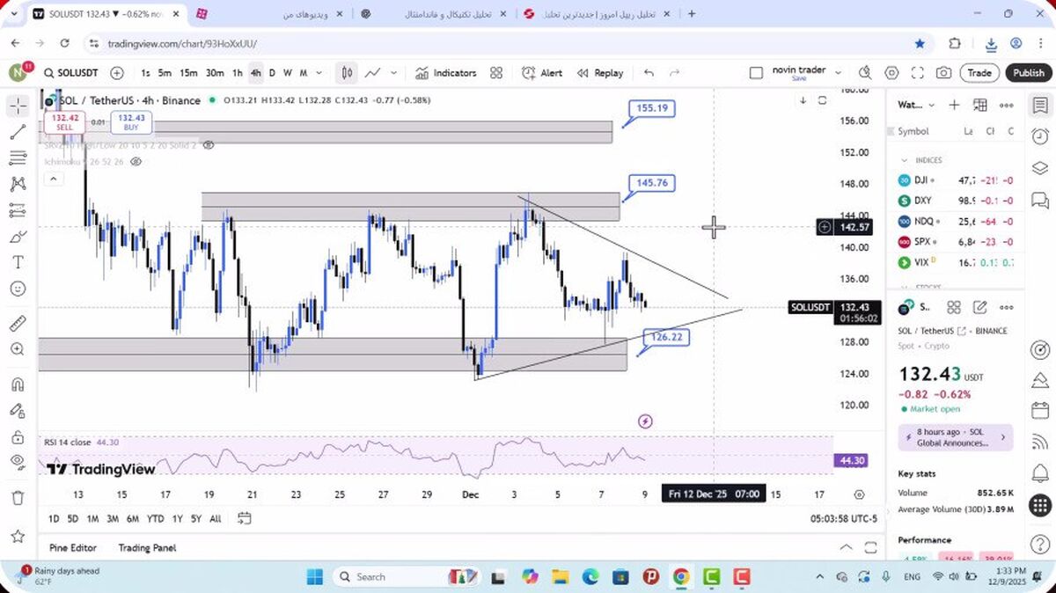Open the forecasting and measurement tools

point(18,210)
